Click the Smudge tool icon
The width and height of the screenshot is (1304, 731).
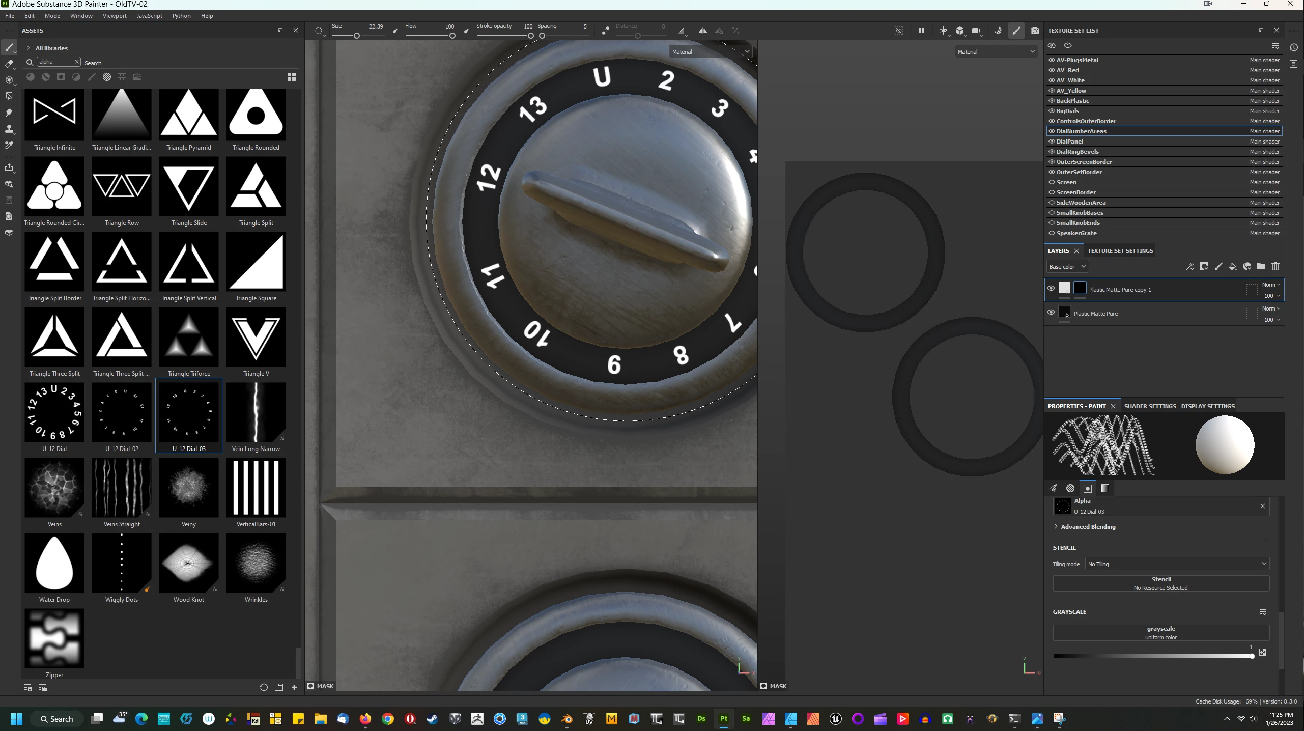[9, 113]
